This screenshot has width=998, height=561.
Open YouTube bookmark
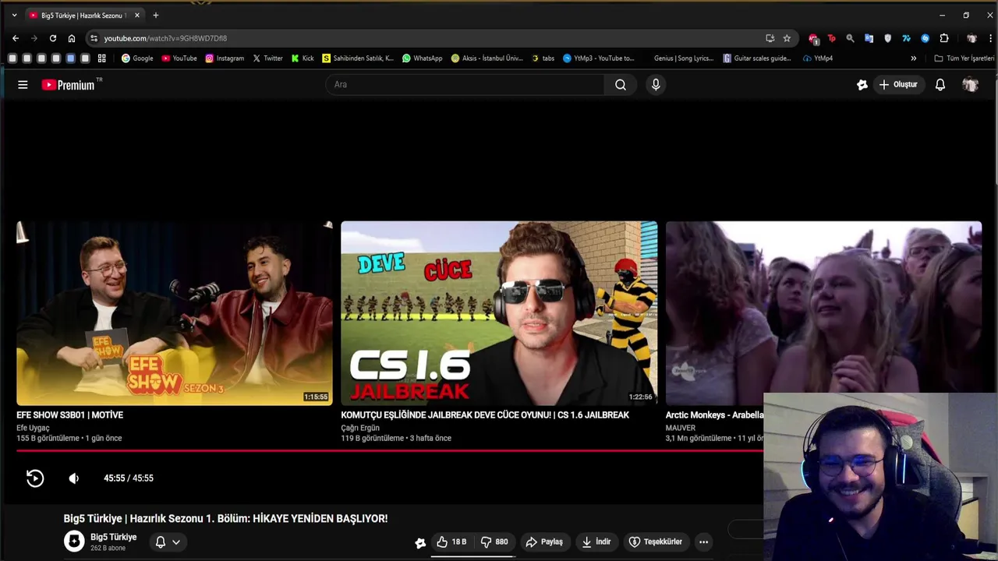tap(179, 58)
